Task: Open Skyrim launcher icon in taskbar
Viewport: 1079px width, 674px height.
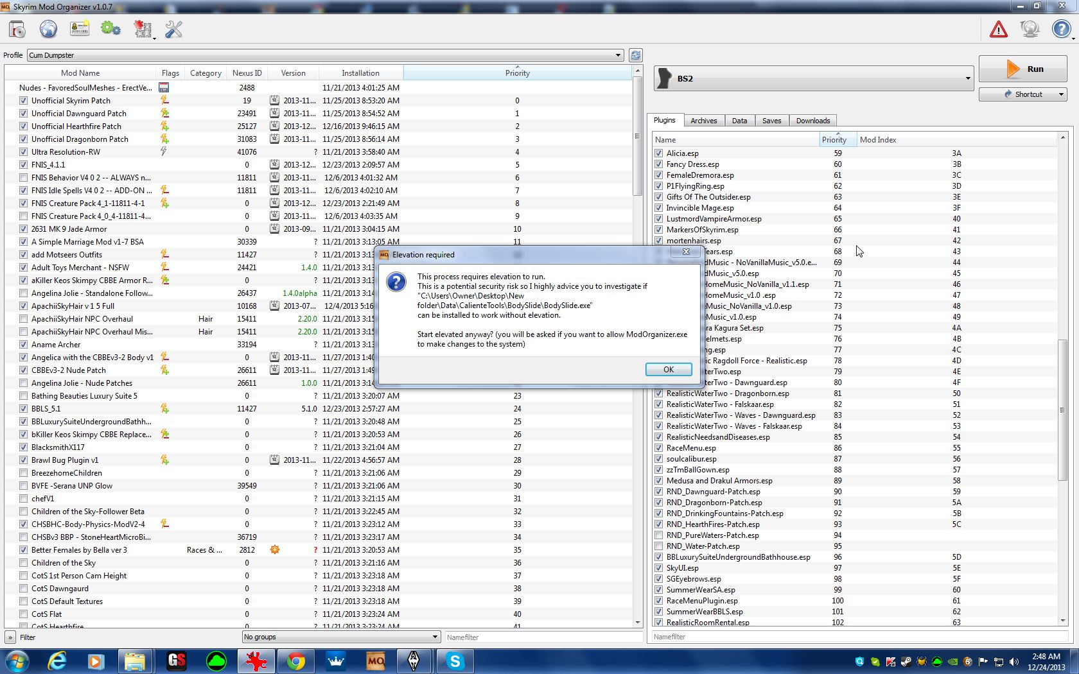Action: point(414,661)
